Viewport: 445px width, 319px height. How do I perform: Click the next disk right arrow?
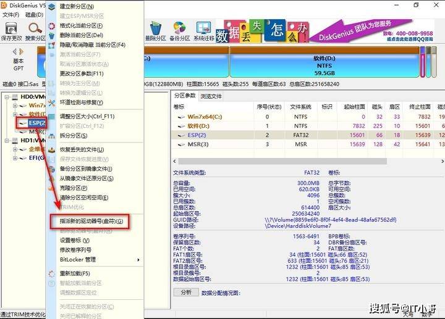coord(21,52)
